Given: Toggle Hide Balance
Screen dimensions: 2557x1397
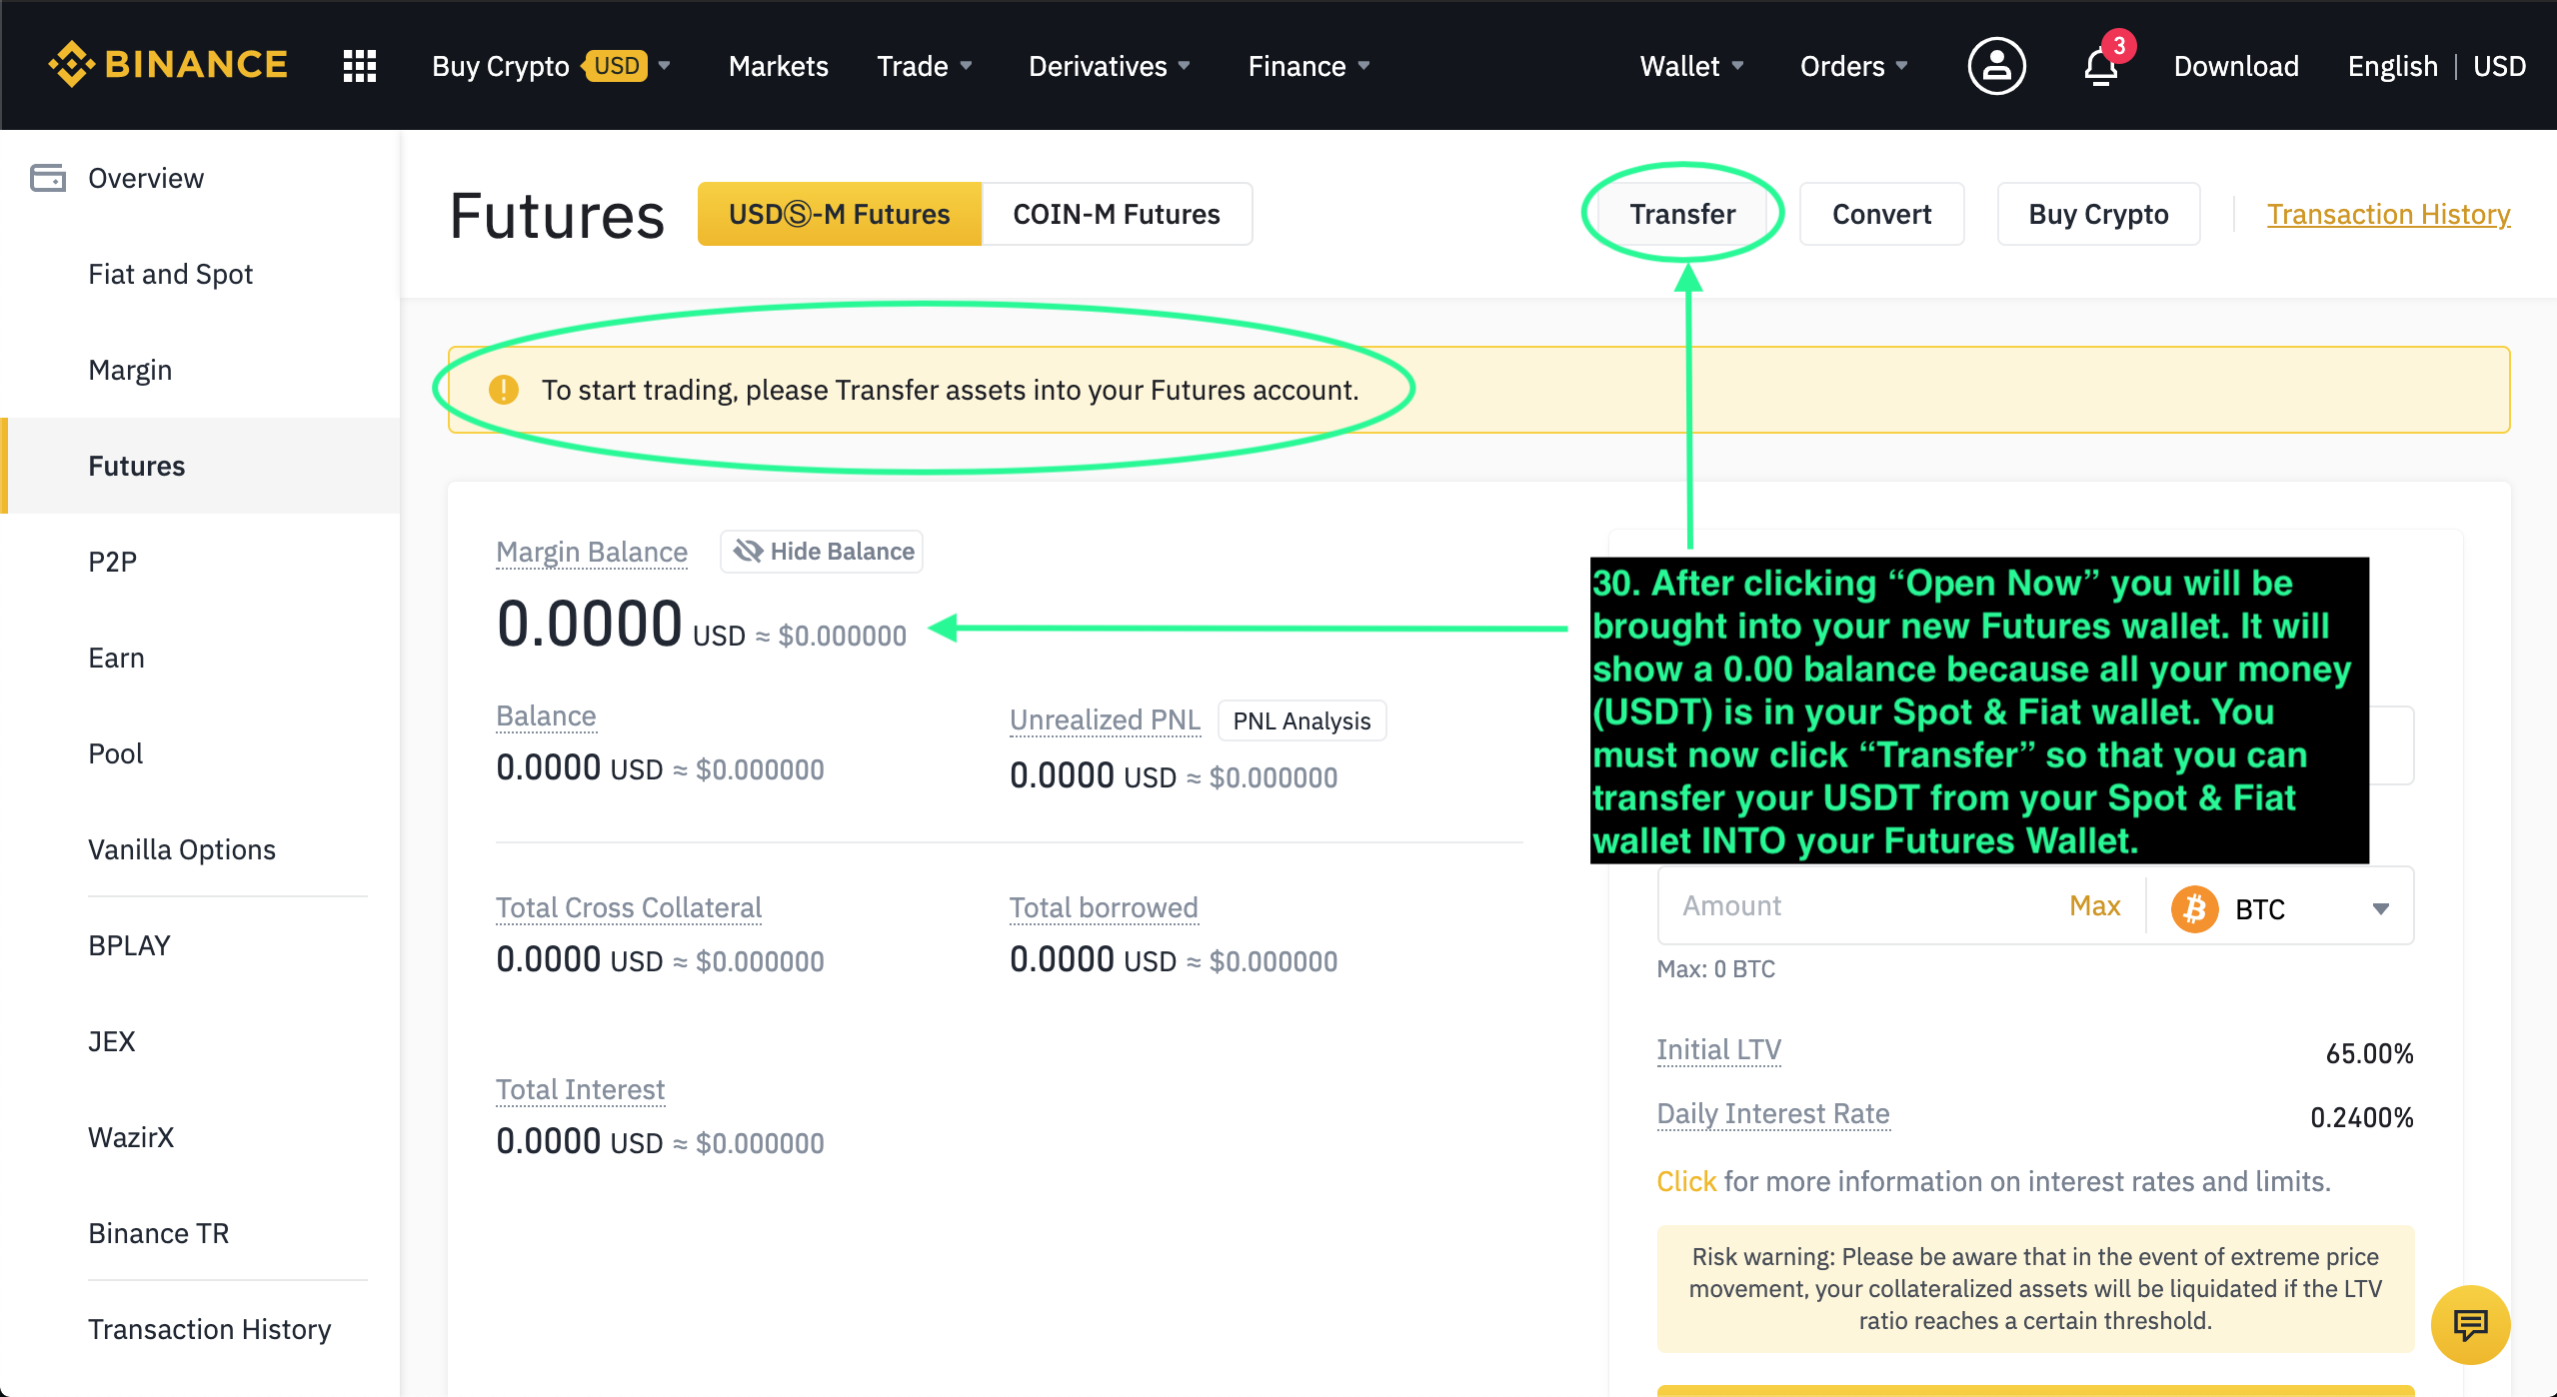Looking at the screenshot, I should [x=822, y=552].
